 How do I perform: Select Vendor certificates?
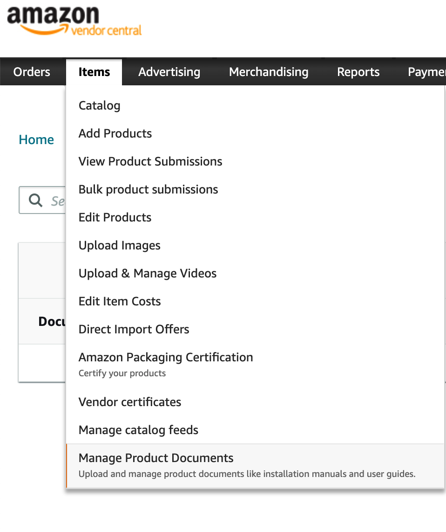[x=130, y=402]
